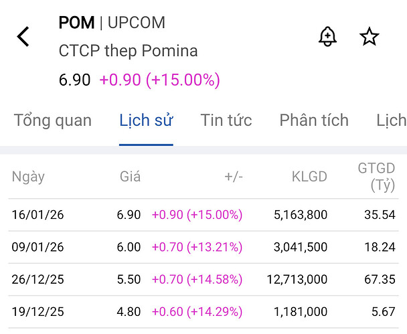This screenshot has height=334, width=407.
Task: Open price alert bell icon
Action: (327, 37)
